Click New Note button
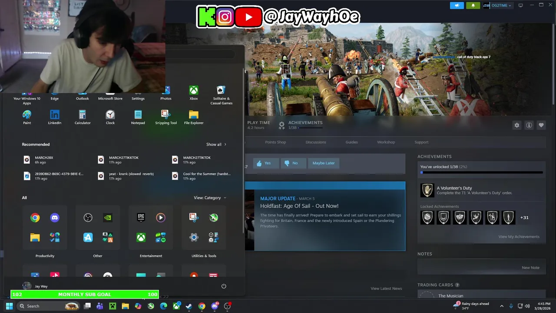Image resolution: width=556 pixels, height=313 pixels. 530,268
